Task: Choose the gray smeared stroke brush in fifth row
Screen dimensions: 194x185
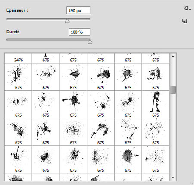Action: [128, 159]
